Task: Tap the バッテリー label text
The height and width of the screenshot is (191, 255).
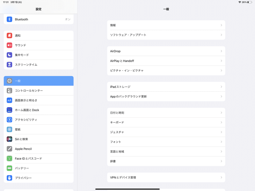Action: (x=22, y=168)
